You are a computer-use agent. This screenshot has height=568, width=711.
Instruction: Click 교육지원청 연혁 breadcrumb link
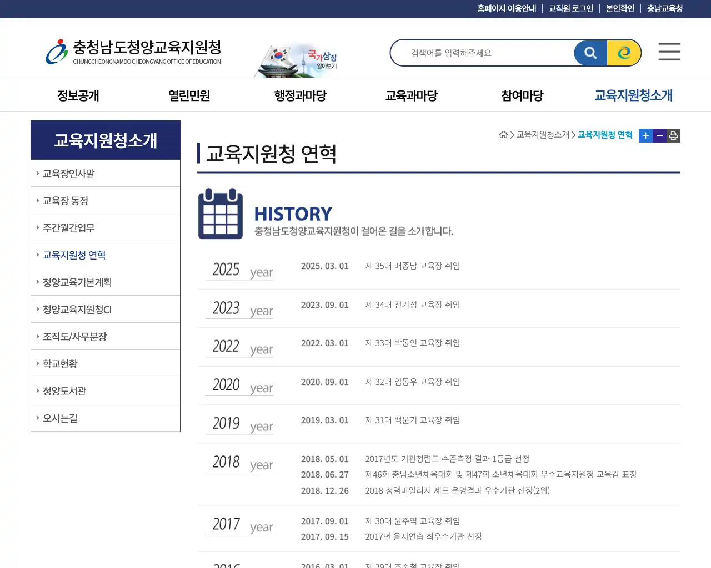[x=605, y=135]
